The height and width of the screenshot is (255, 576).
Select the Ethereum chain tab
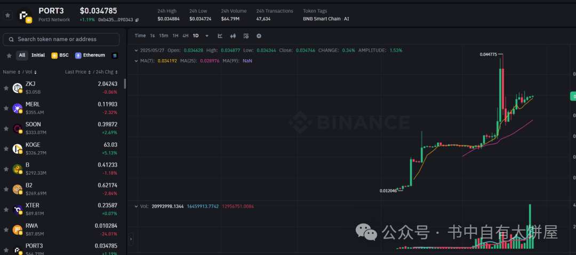[x=90, y=55]
